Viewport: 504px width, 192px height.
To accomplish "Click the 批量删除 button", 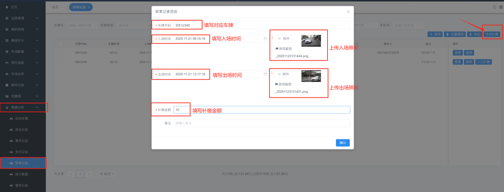I will click(x=455, y=34).
